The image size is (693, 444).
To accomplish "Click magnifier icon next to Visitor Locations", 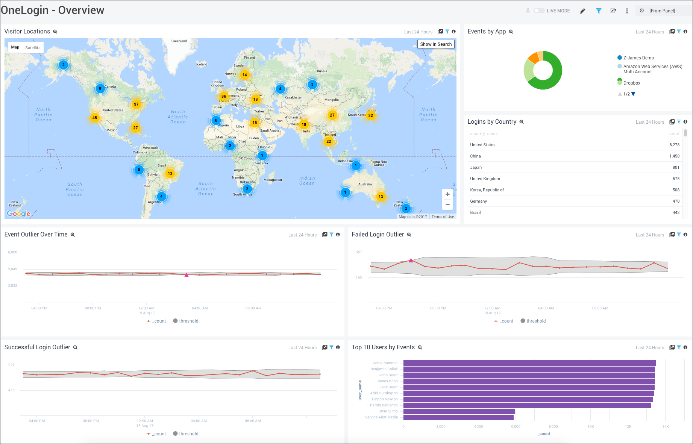I will [55, 32].
